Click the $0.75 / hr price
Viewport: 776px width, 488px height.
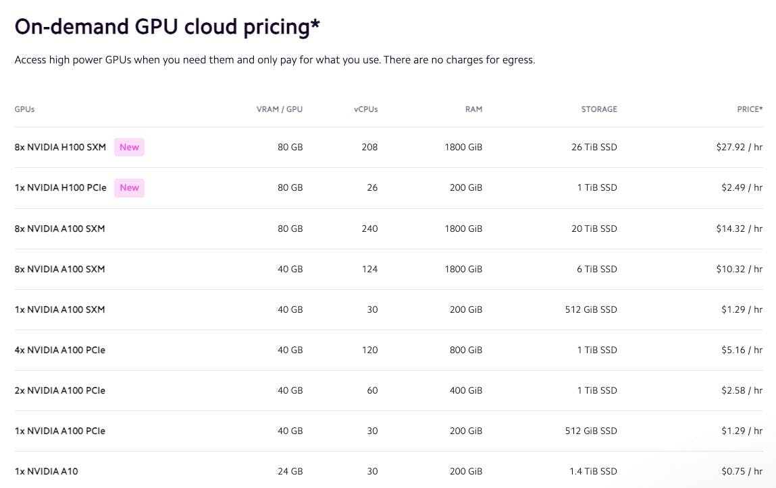click(742, 471)
